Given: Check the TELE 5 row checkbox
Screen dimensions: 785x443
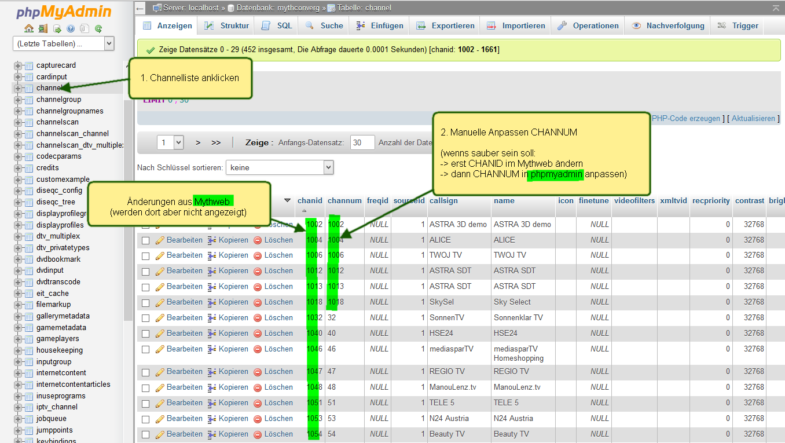Looking at the screenshot, I should (x=146, y=404).
